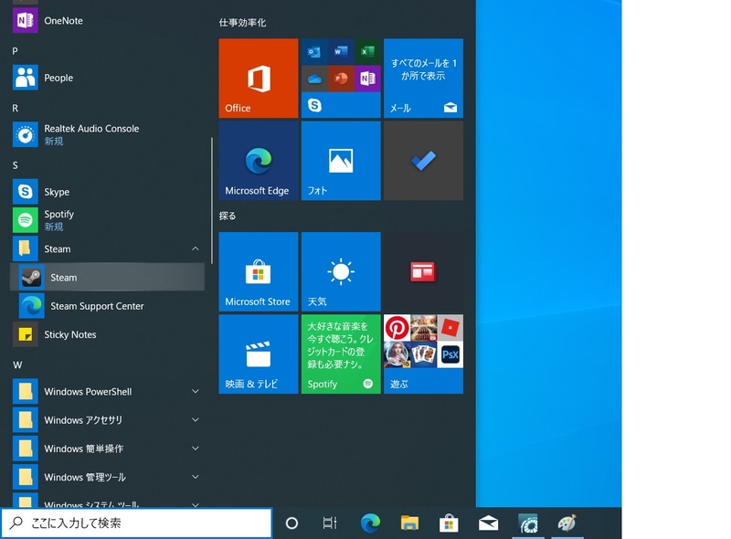Switch to Realtek Audio Console on taskbar

tap(528, 523)
